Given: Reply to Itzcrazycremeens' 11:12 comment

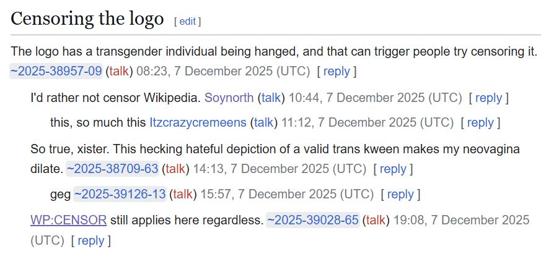Looking at the screenshot, I should [x=480, y=122].
